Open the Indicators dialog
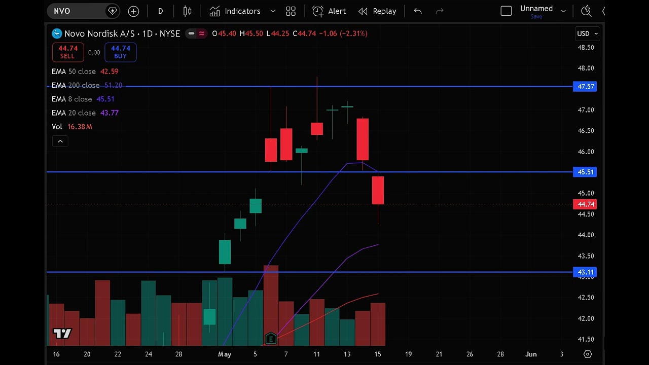Image resolution: width=649 pixels, height=365 pixels. pyautogui.click(x=235, y=11)
